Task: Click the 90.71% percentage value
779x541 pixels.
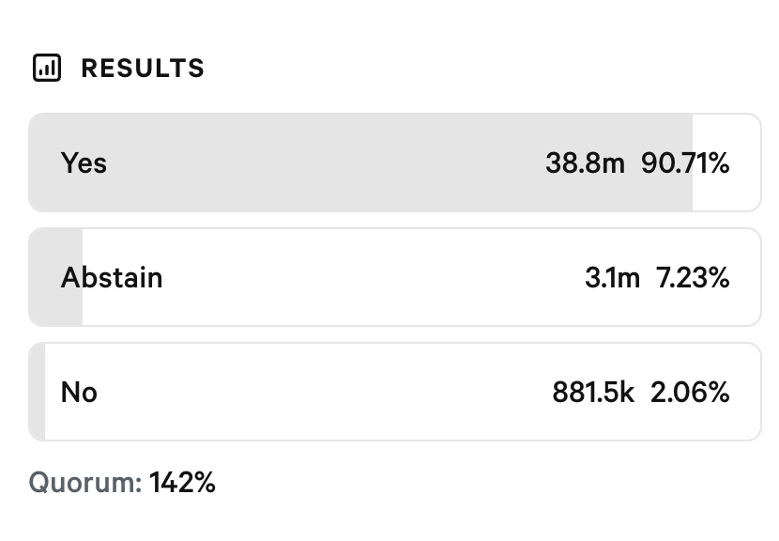Action: pyautogui.click(x=685, y=163)
